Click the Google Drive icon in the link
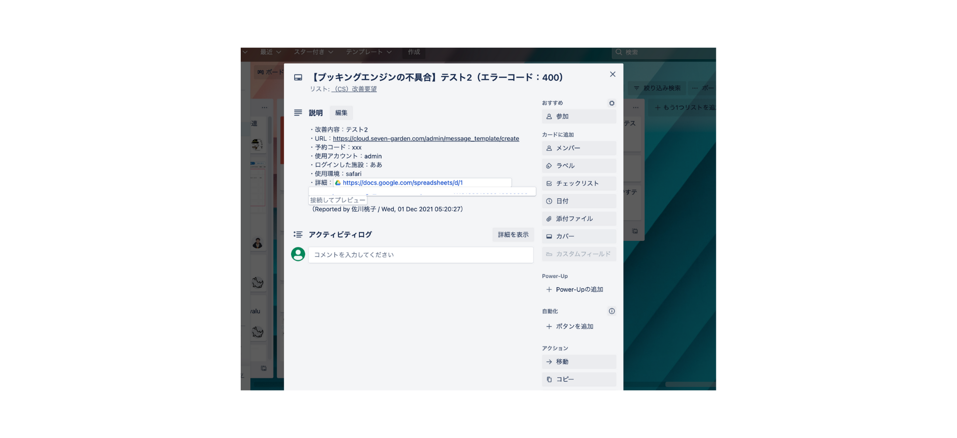The image size is (957, 438). tap(338, 183)
